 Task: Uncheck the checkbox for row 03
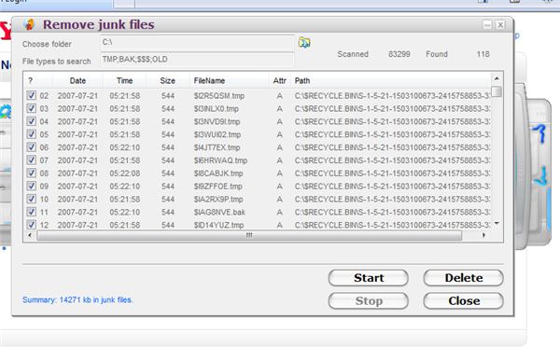pos(32,108)
